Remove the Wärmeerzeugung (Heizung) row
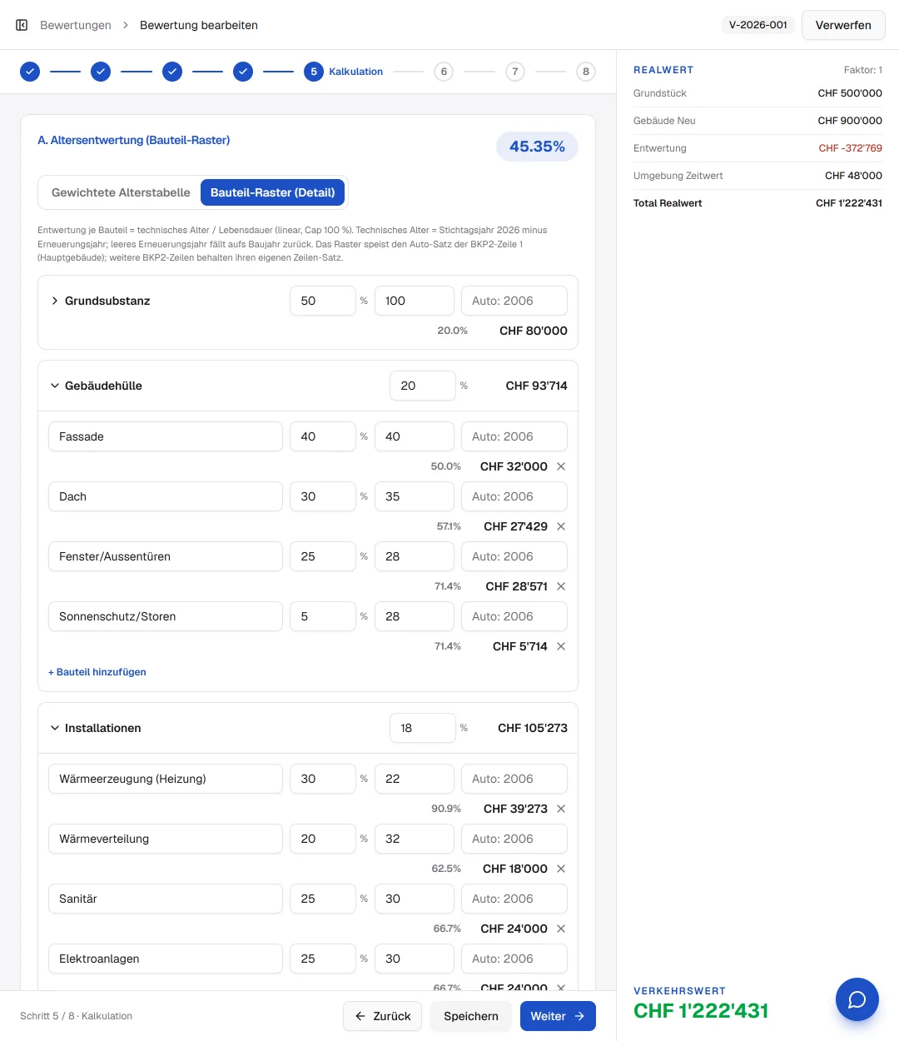This screenshot has height=1041, width=899. pyautogui.click(x=561, y=809)
